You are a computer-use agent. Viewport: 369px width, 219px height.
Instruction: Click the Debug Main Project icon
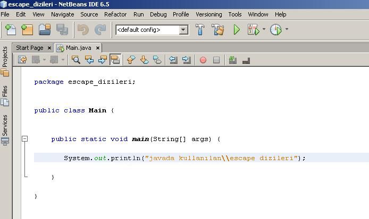pos(253,30)
